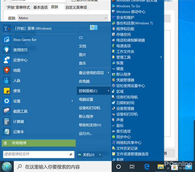
Task: Expand 管理工具 submenu arrow
Action: [x=161, y=57]
